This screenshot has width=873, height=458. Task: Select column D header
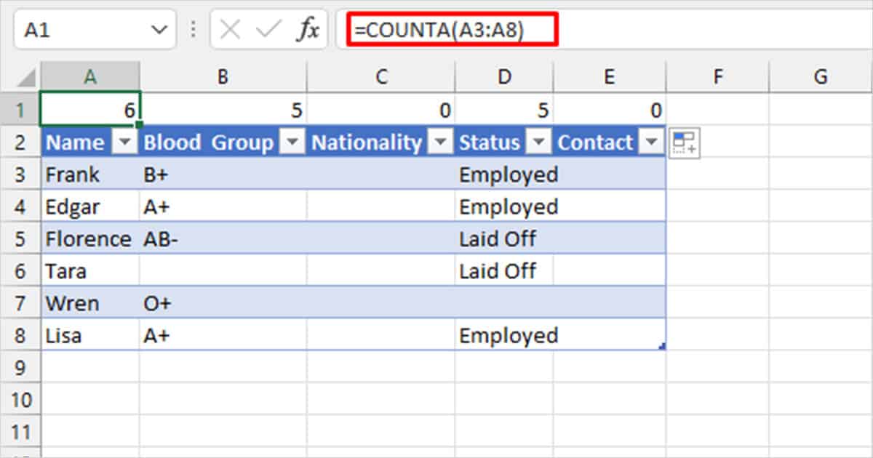pyautogui.click(x=503, y=76)
